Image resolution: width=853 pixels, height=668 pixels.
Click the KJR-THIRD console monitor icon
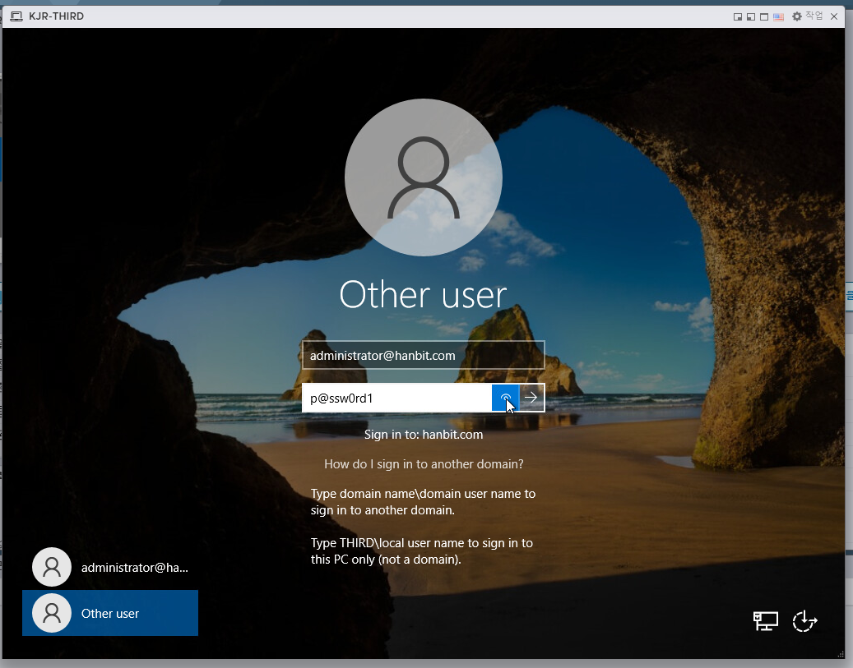pyautogui.click(x=16, y=16)
